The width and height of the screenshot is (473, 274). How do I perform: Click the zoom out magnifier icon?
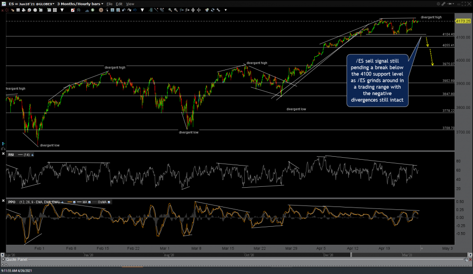[x=176, y=10]
